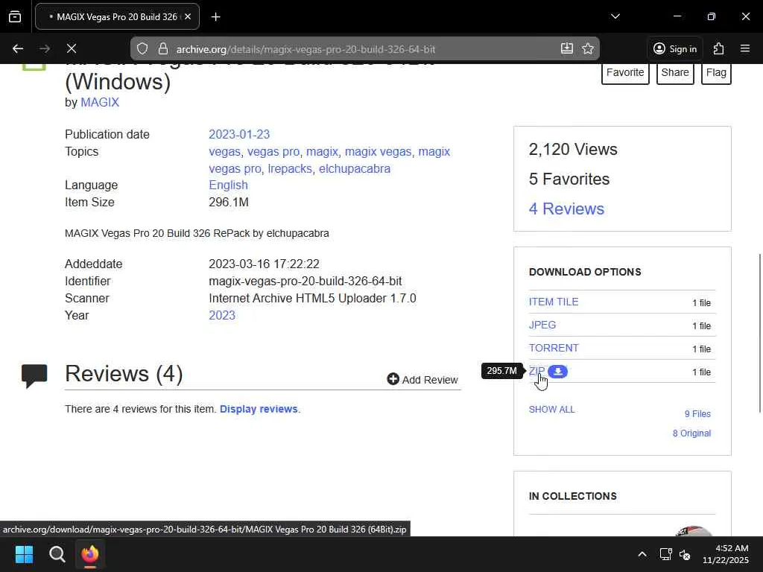Click muted volume tray icon
Screen dimensions: 763x572
pos(686,554)
